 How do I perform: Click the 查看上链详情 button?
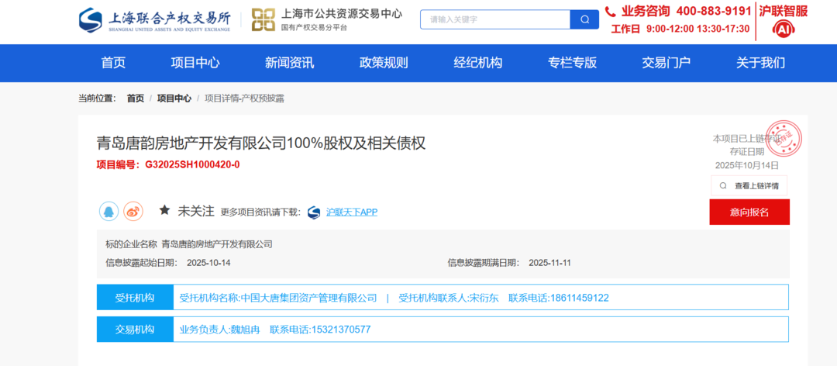point(749,186)
